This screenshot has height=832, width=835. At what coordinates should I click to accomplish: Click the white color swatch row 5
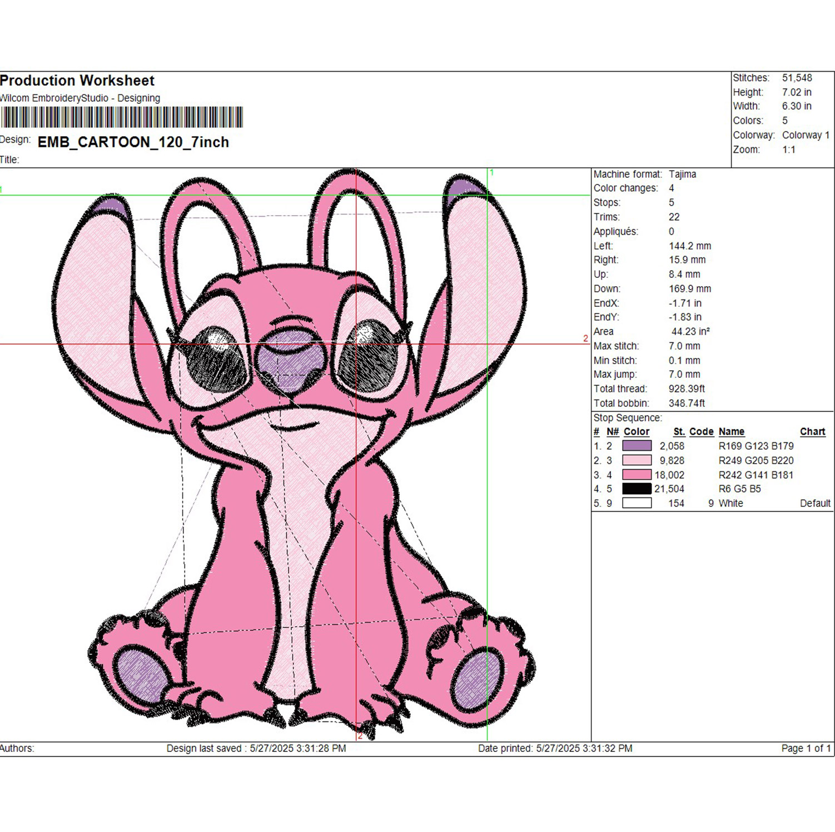pyautogui.click(x=637, y=503)
